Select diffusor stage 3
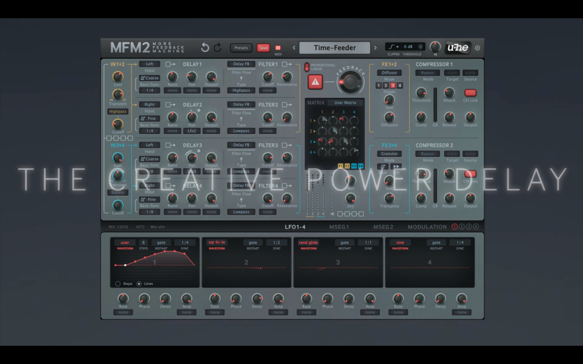 [x=393, y=85]
